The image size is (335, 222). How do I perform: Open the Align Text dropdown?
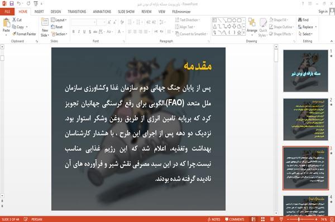[185, 27]
